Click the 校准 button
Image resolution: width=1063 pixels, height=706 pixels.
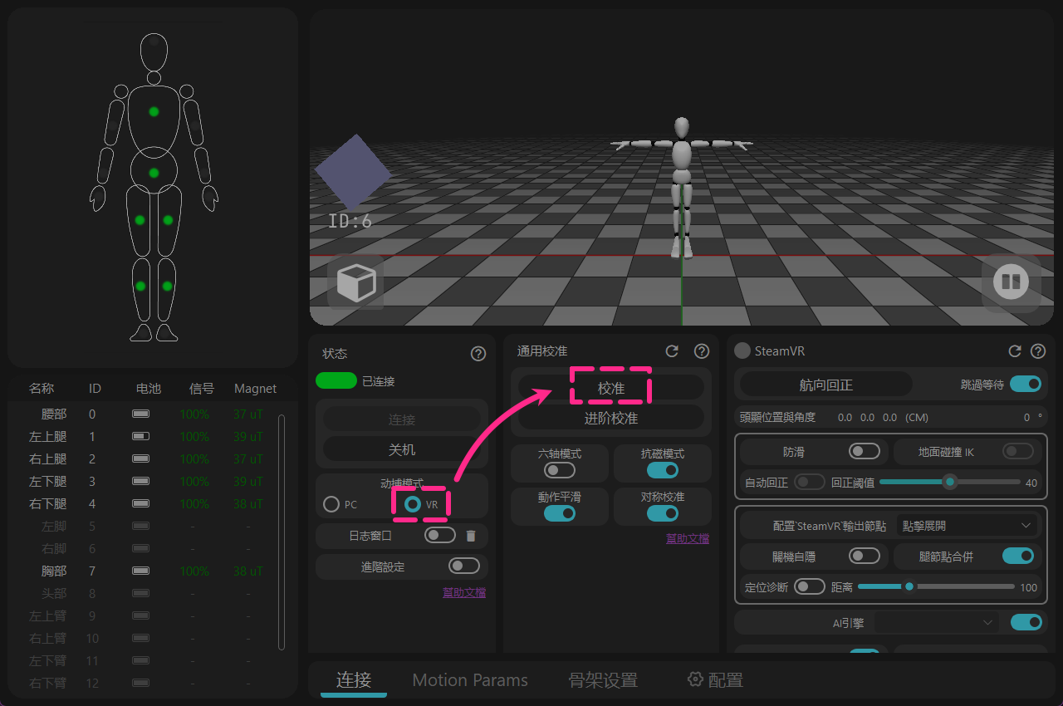(611, 387)
